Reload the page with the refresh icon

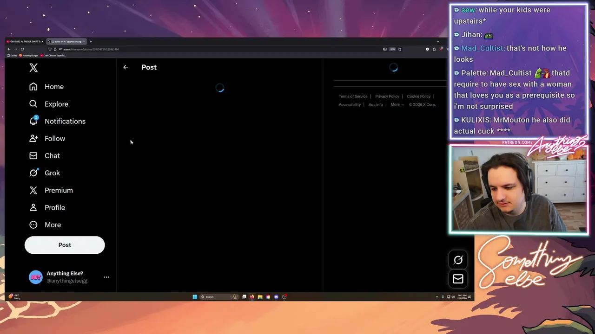(x=22, y=49)
